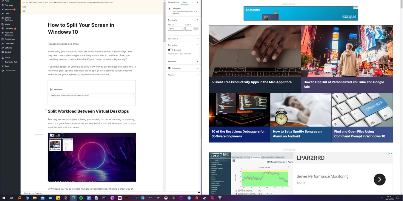Open Photoshop from the taskbar

pyautogui.click(x=104, y=197)
